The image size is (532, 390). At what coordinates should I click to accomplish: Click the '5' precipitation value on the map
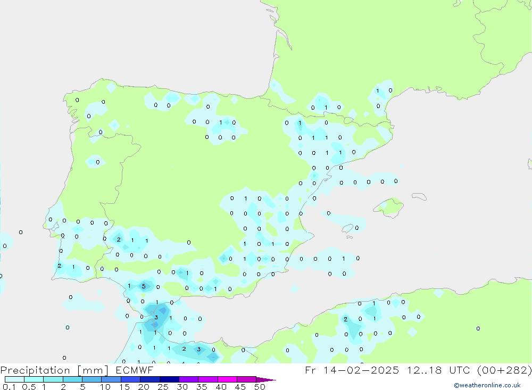point(144,286)
